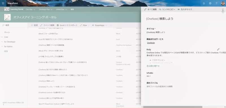226x108 pixels.
Task: Open item [OneNote] Outlook の会議を取り込む
Action: [x=52, y=92]
